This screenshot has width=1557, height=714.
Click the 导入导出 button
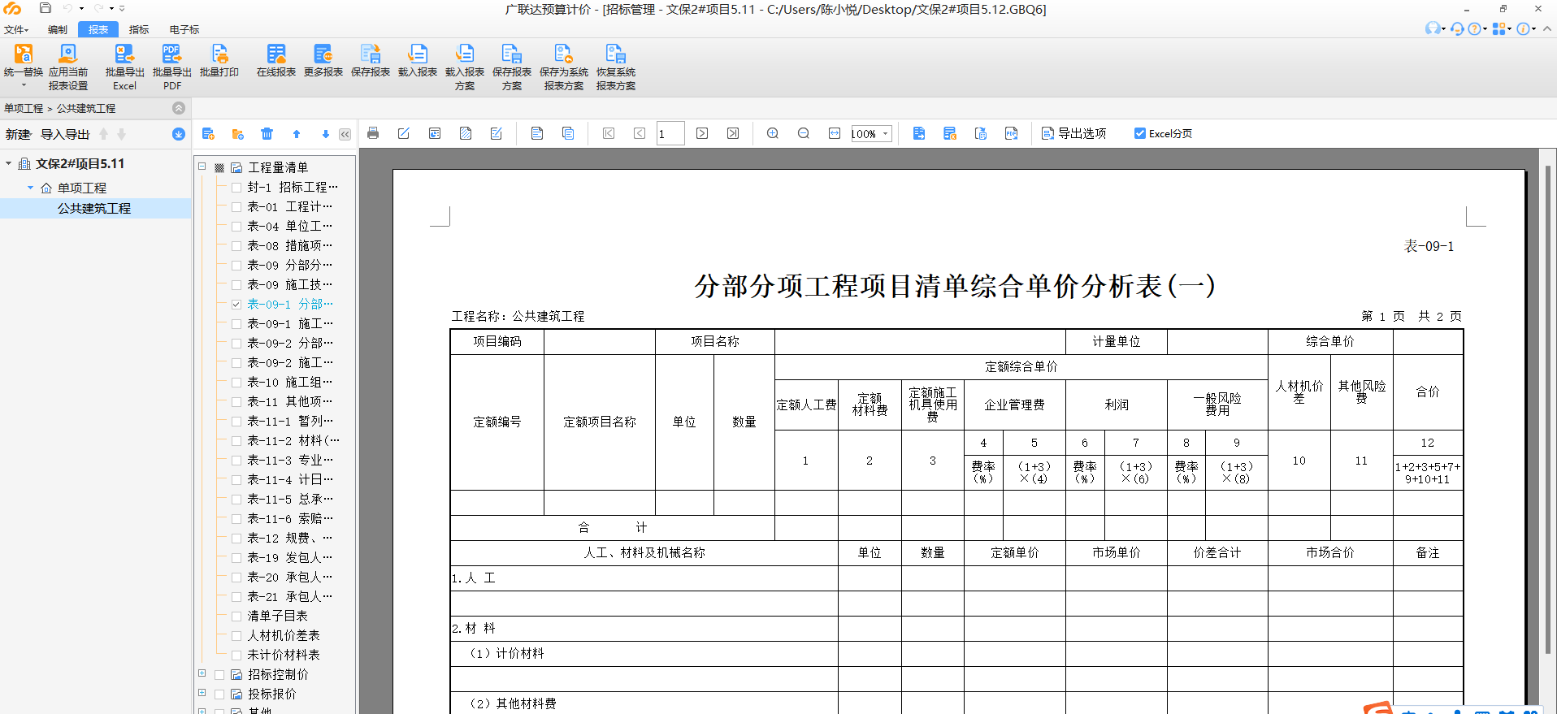[x=65, y=134]
